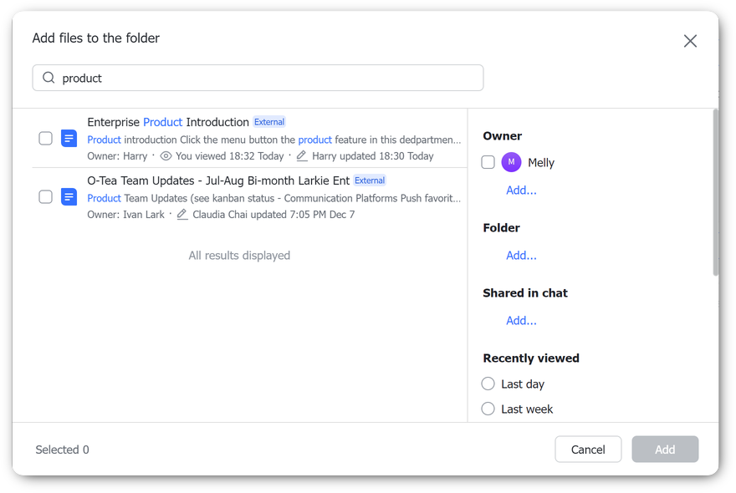The image size is (736, 493).
Task: Select the Last day radio option
Action: pos(488,384)
